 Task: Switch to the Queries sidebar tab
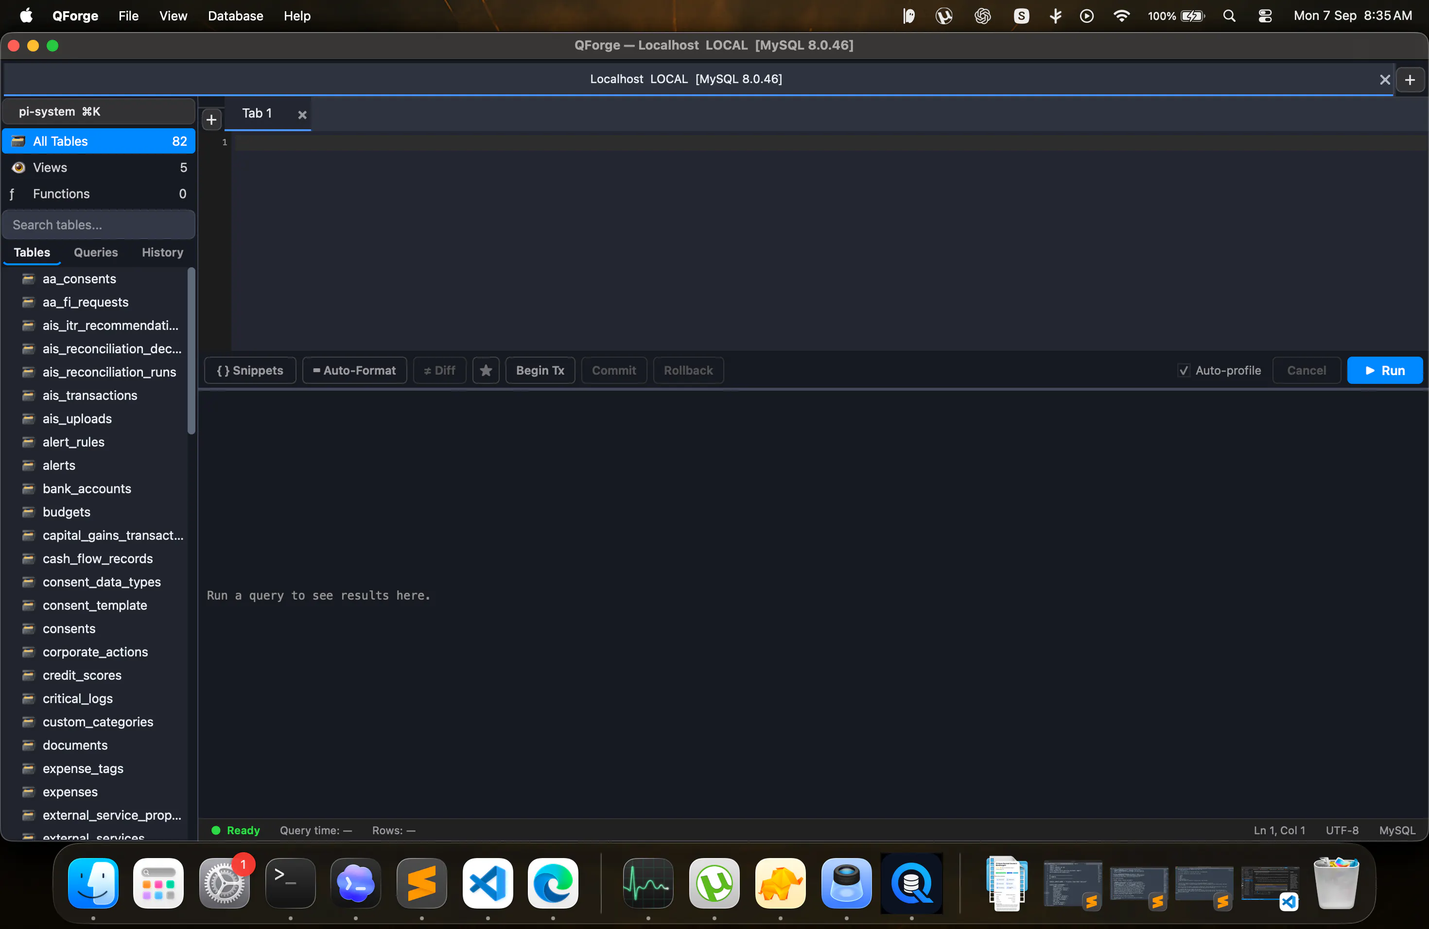(x=95, y=252)
